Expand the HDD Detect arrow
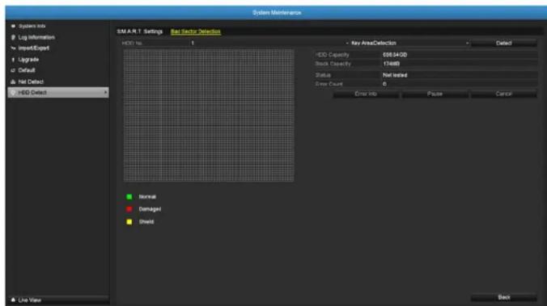 (105, 92)
